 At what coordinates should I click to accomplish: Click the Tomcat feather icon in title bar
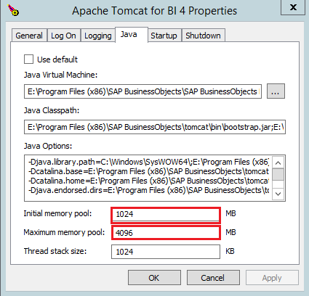[x=13, y=10]
